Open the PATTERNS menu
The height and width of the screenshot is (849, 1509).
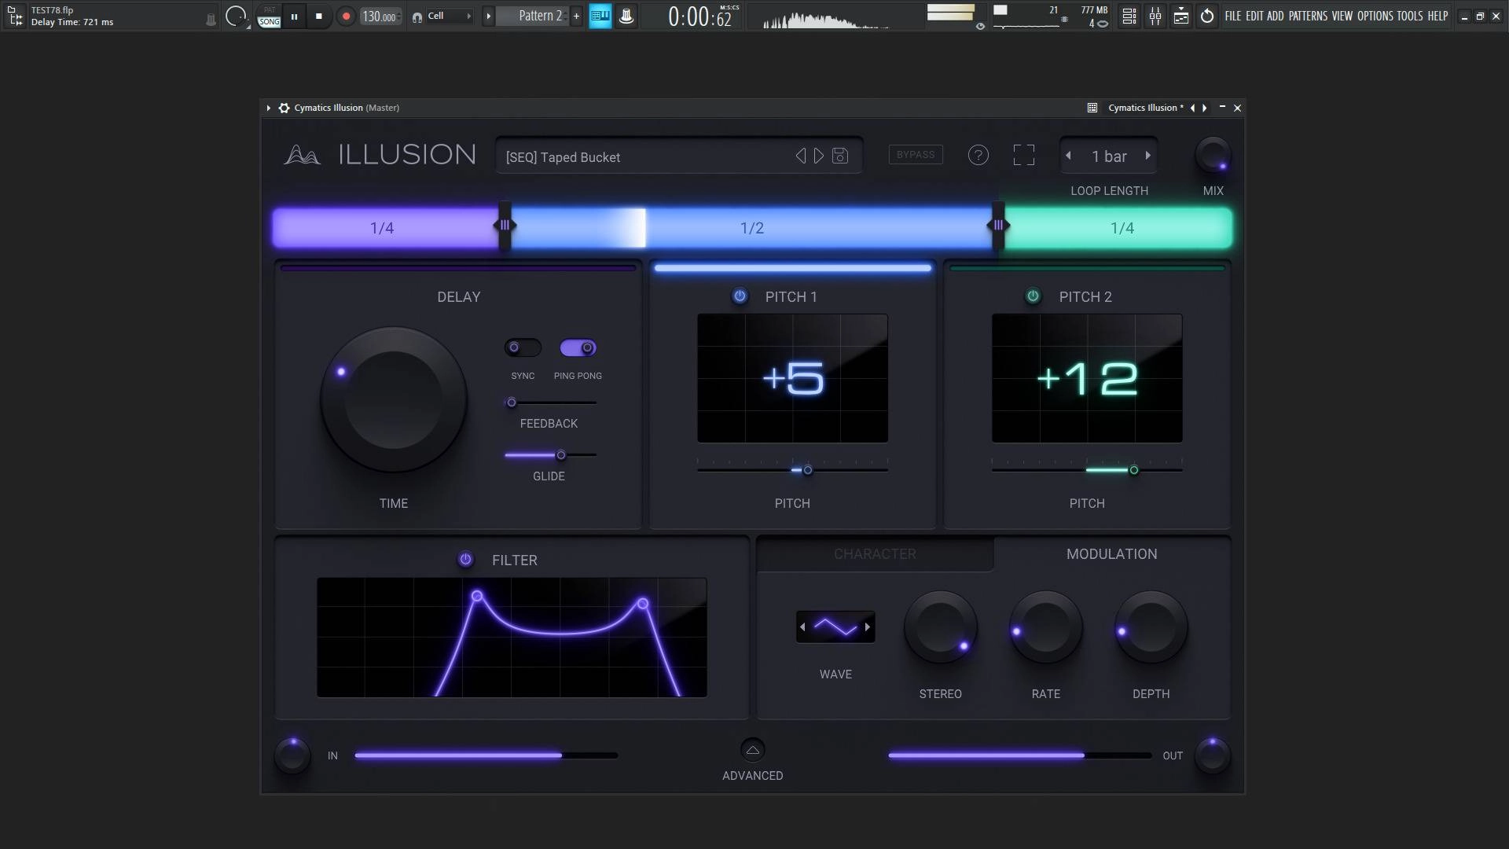point(1308,16)
